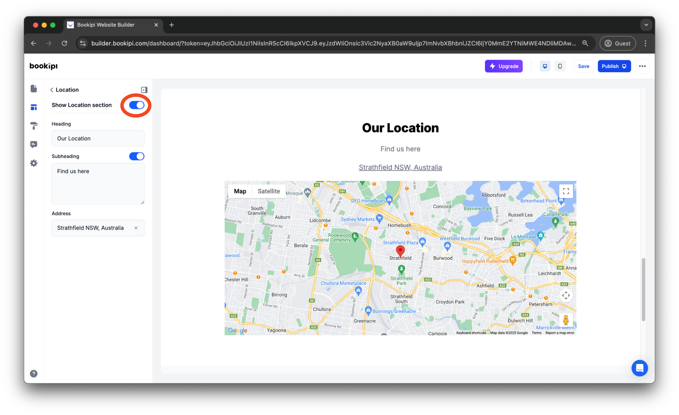Click the Rookwood General Cemetery marker
The width and height of the screenshot is (679, 415).
point(355,237)
